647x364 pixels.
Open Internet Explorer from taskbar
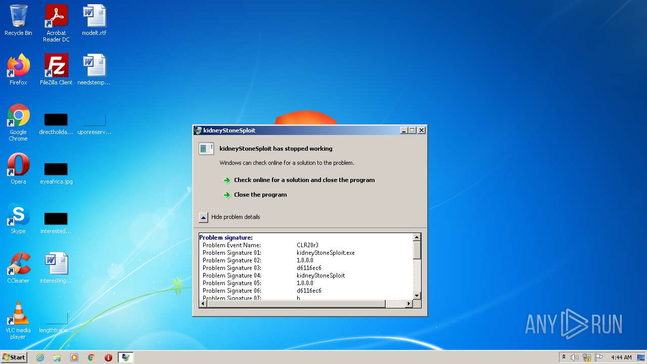coord(40,357)
